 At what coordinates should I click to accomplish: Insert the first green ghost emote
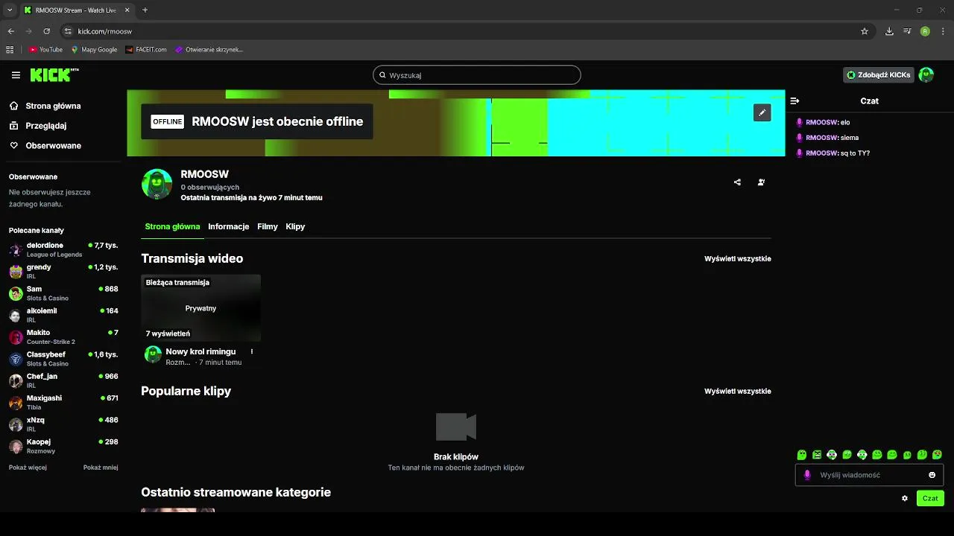click(x=802, y=455)
